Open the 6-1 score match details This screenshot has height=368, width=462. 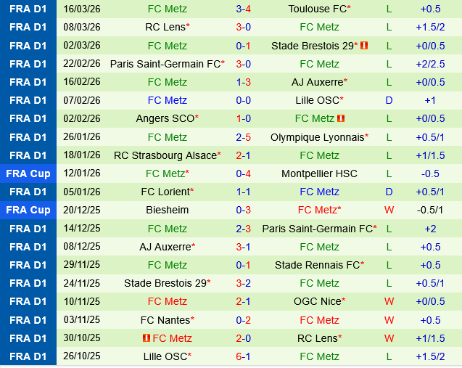244,356
